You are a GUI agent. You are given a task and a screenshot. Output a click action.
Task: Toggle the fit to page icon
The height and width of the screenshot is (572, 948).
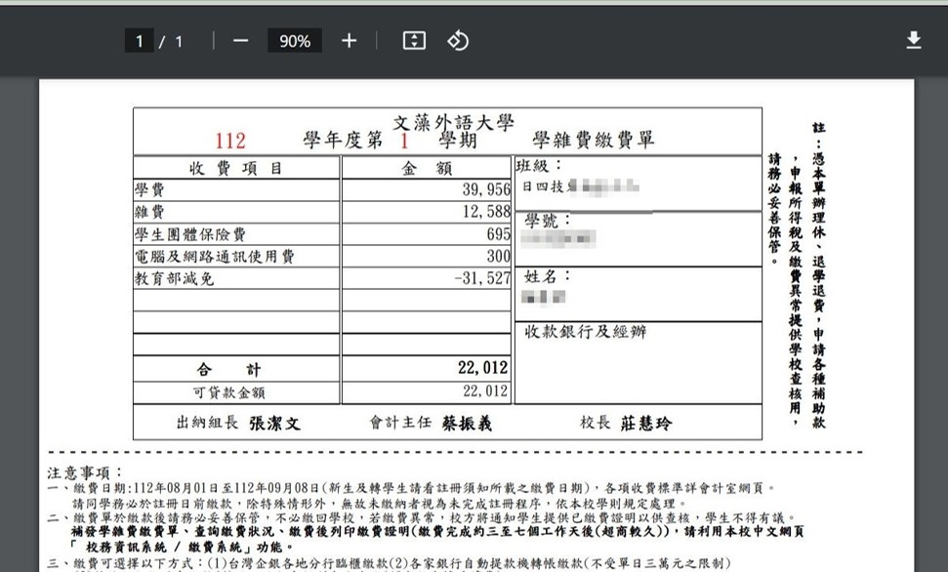(414, 41)
